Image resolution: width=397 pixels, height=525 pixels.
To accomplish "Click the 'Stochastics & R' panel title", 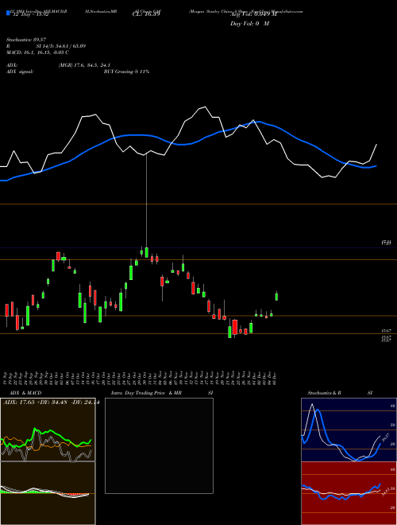I will click(324, 393).
